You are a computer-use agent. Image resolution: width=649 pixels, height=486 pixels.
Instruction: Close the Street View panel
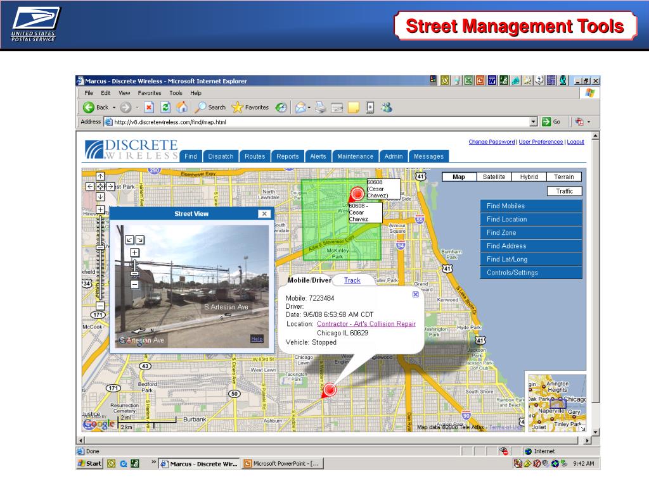tap(264, 214)
